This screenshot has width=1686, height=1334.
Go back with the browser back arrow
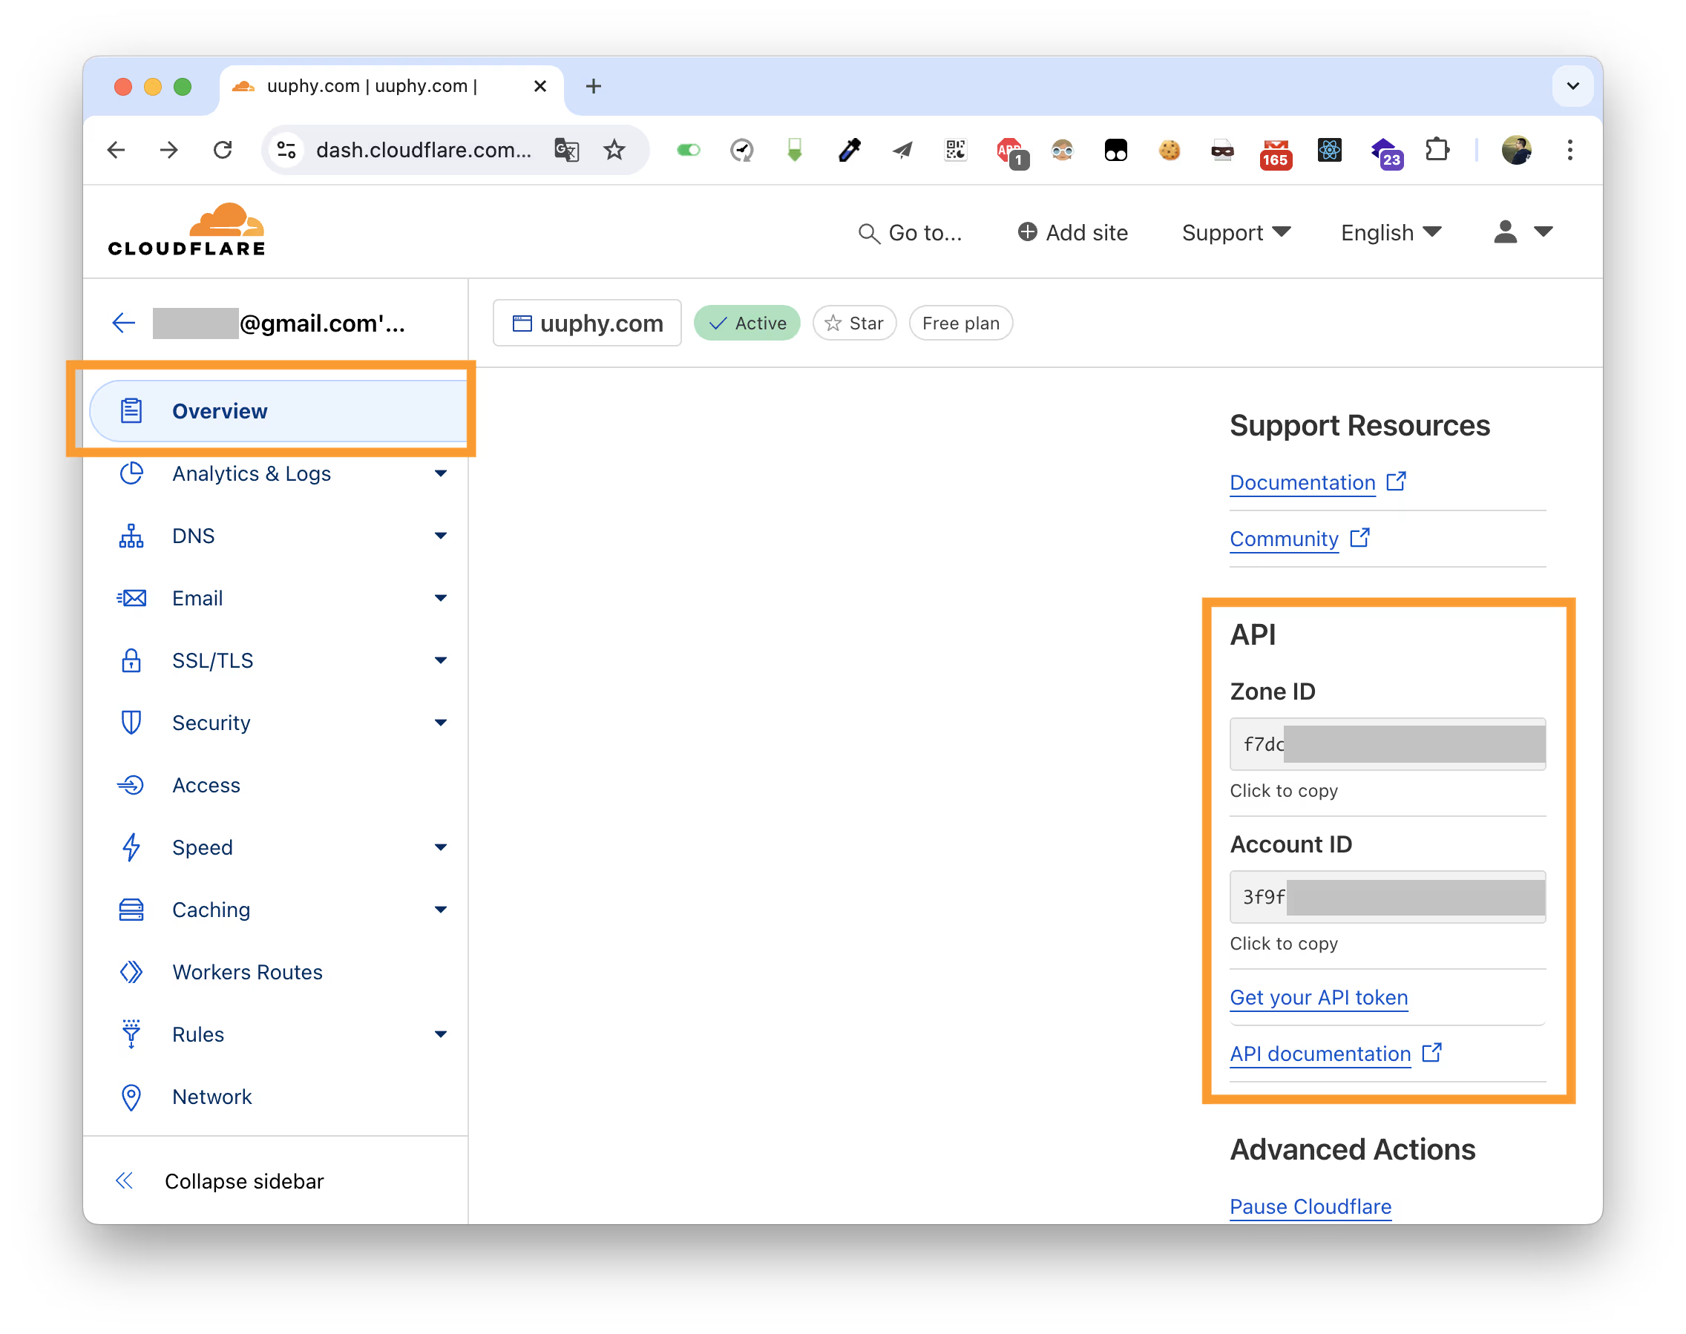pyautogui.click(x=117, y=150)
